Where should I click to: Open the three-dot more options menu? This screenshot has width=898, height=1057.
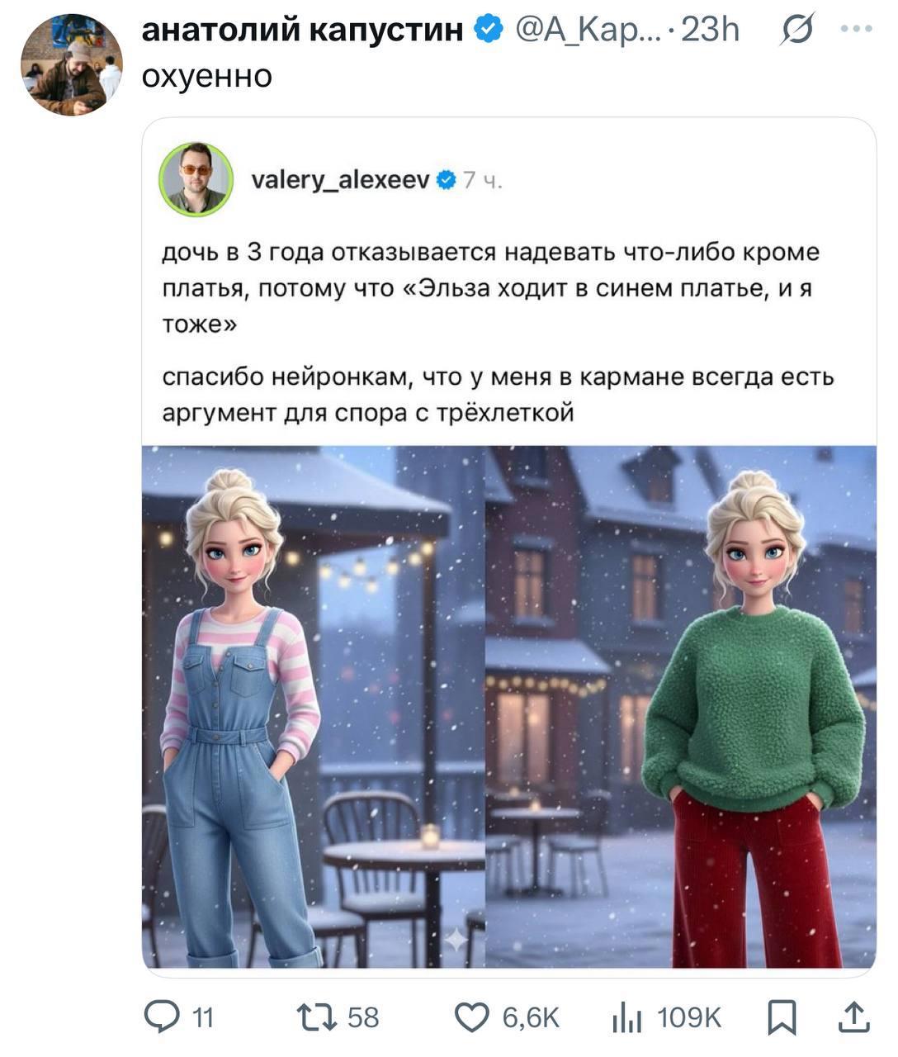[x=856, y=29]
